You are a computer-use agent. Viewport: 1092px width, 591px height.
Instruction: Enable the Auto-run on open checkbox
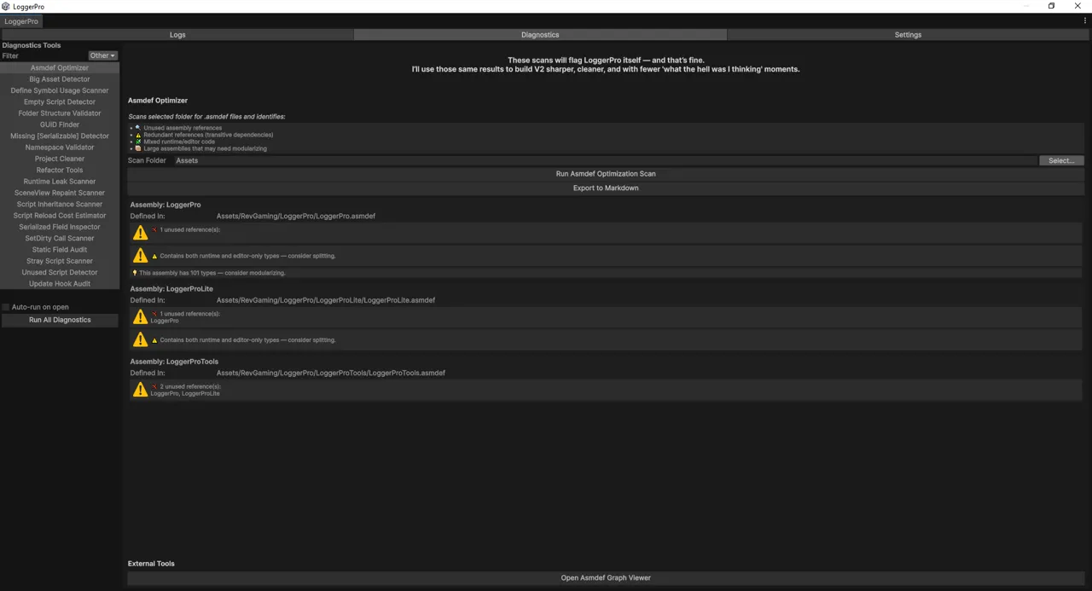point(5,307)
